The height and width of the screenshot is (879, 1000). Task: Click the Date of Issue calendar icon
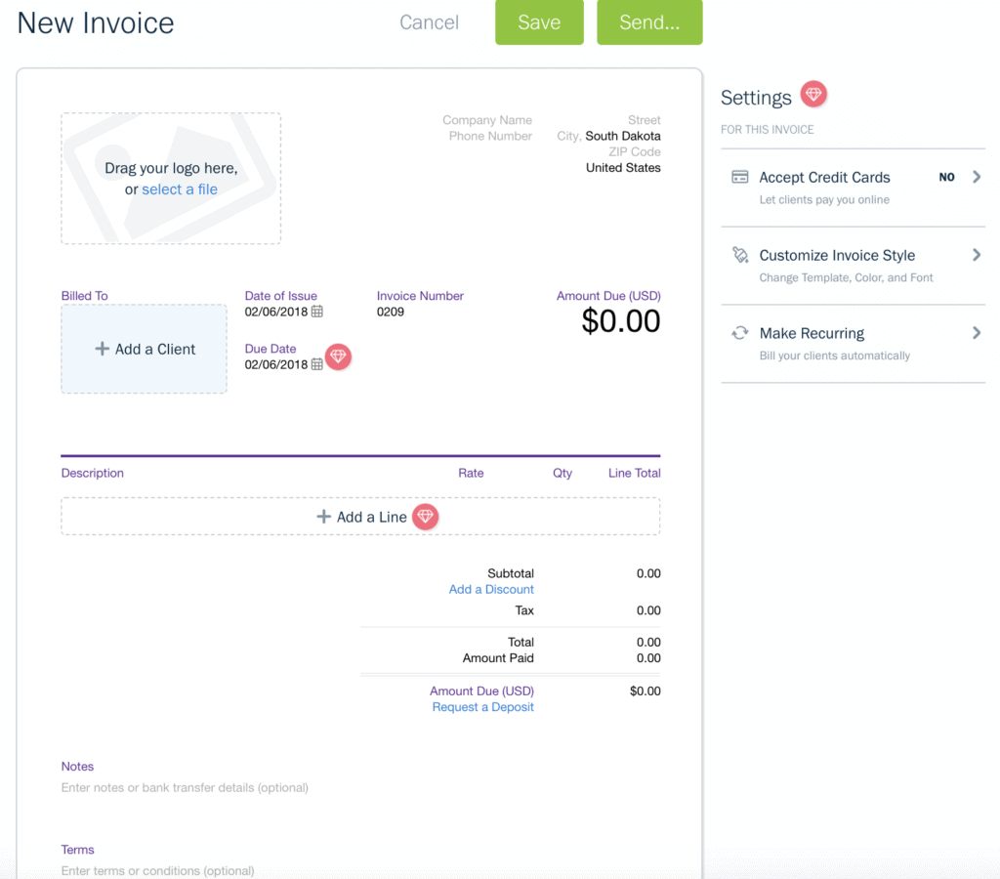pos(316,312)
